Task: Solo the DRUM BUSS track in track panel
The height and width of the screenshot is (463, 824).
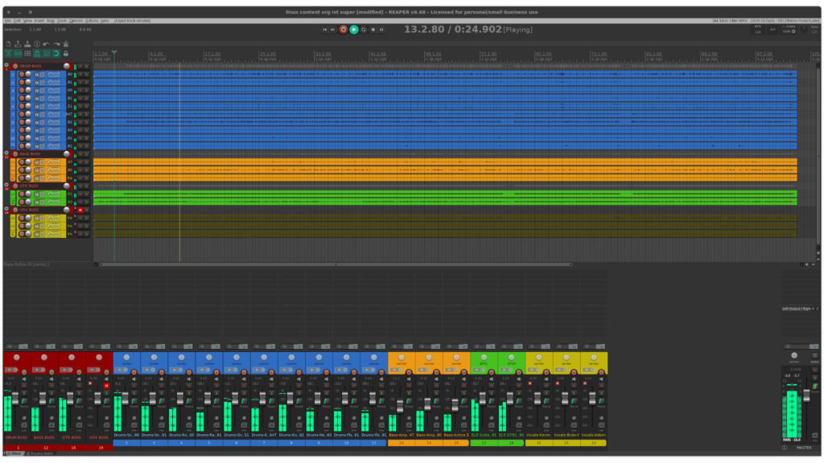Action: [86, 66]
